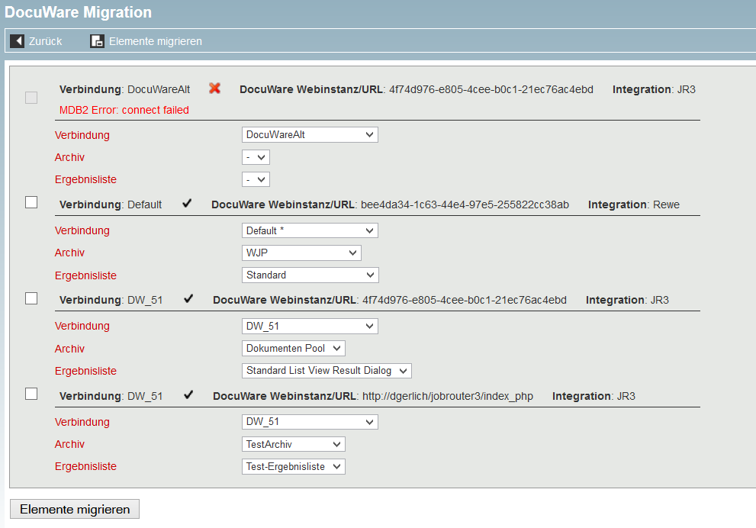Open the Test-Ergebnisliste dropdown

tap(293, 466)
